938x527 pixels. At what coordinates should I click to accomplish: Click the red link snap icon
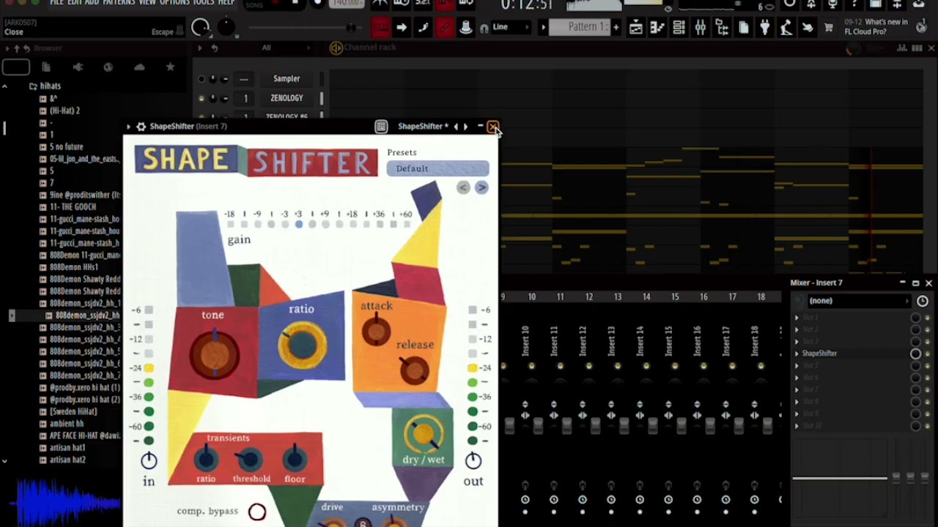click(444, 28)
